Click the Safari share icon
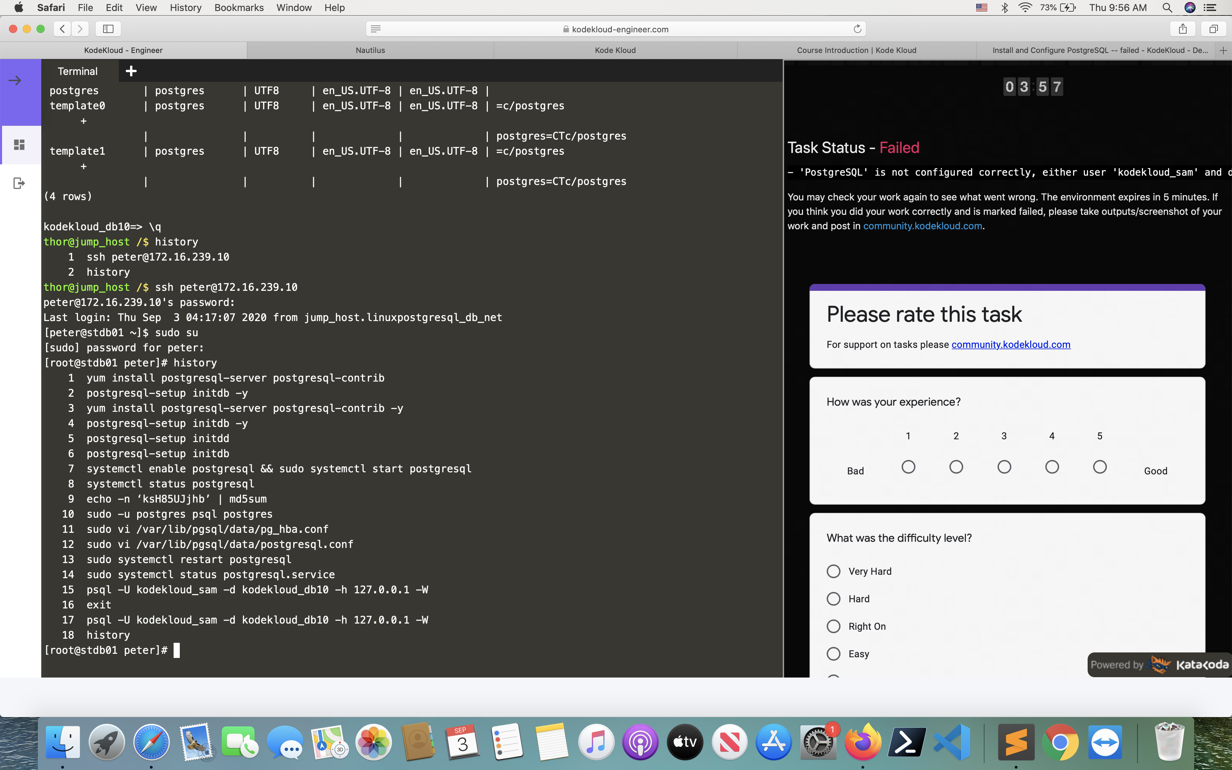 pyautogui.click(x=1182, y=29)
